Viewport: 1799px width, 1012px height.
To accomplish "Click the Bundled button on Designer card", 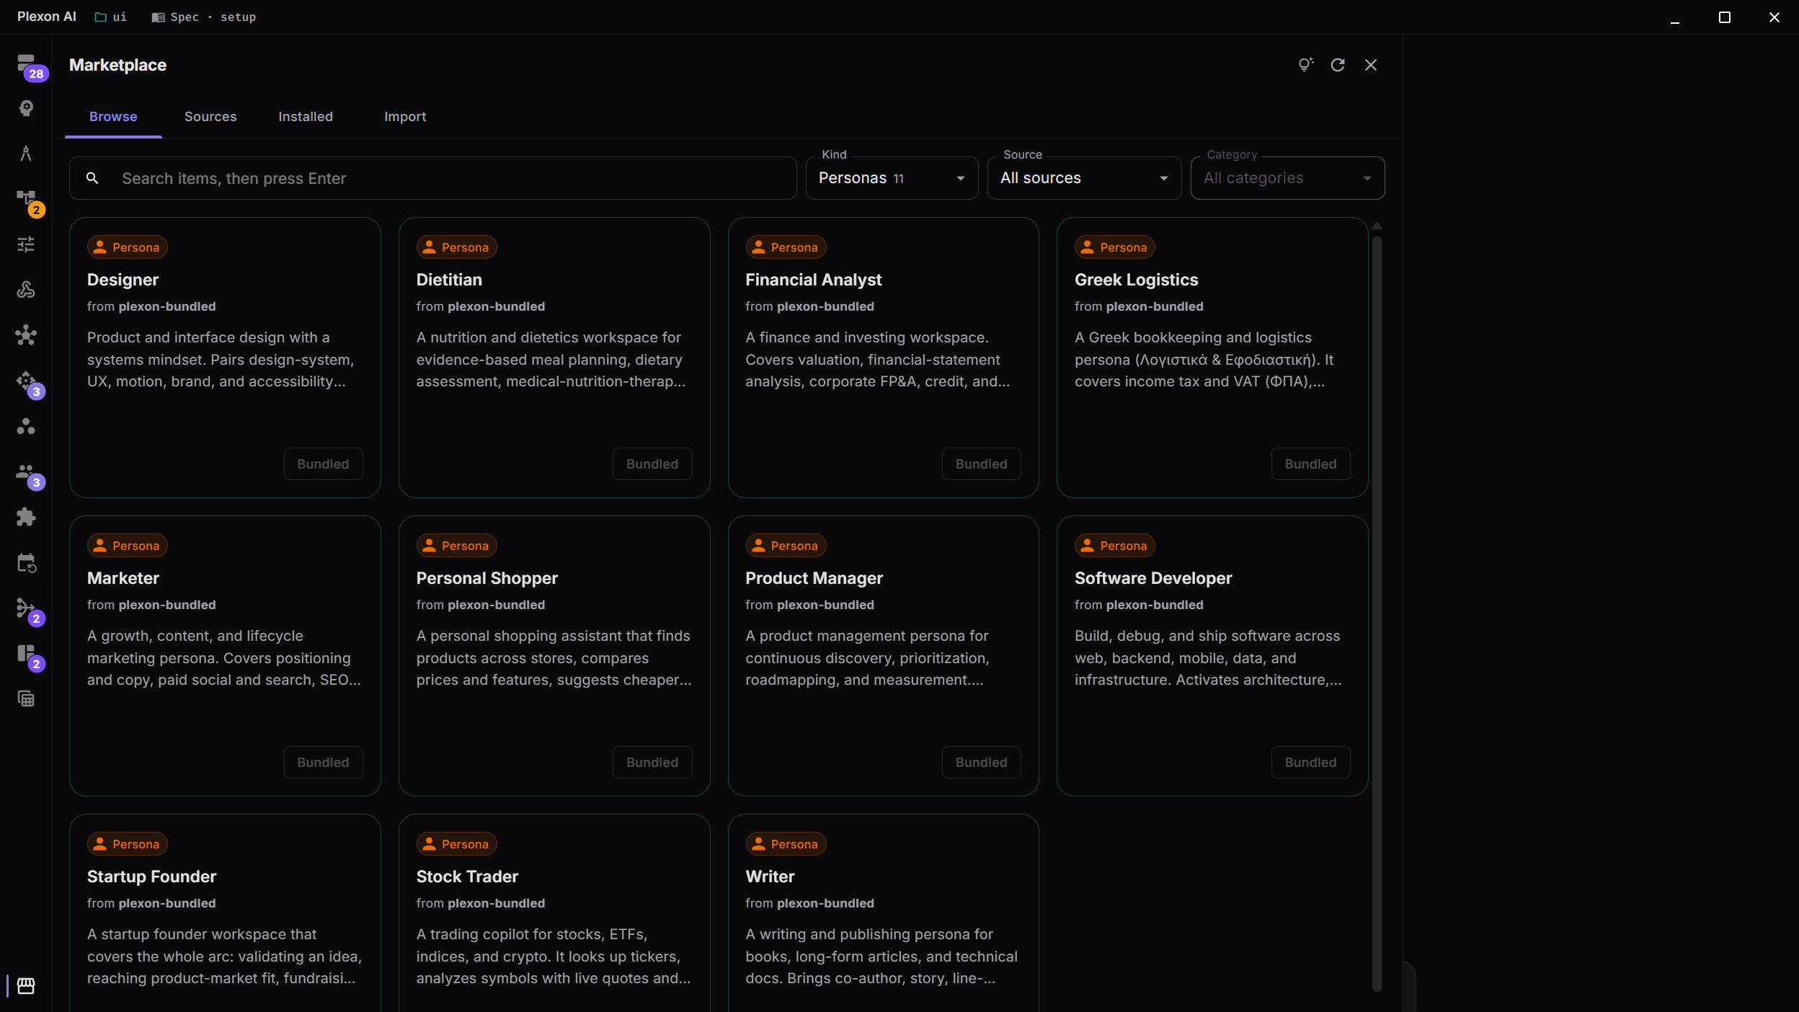I will click(x=323, y=464).
